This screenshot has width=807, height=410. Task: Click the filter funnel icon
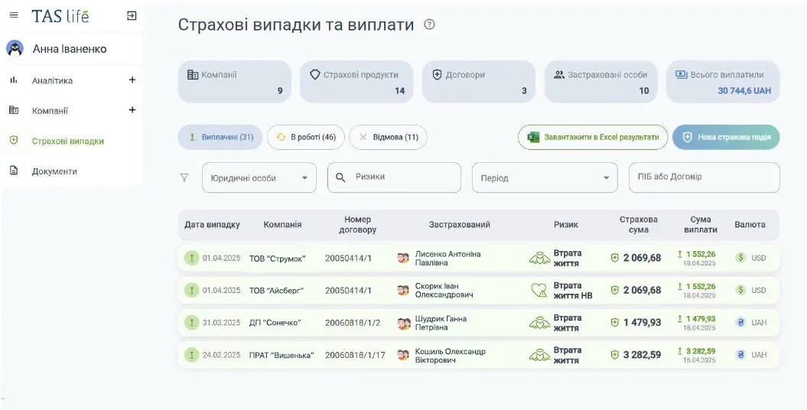point(184,178)
